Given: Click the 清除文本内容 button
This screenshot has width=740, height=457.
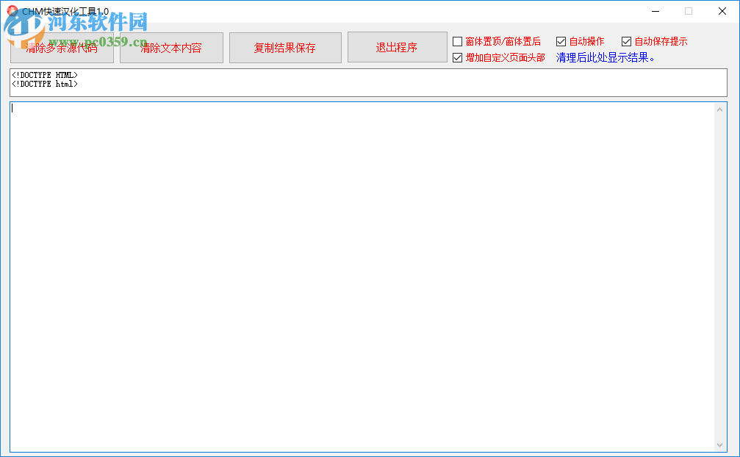Looking at the screenshot, I should pyautogui.click(x=171, y=47).
